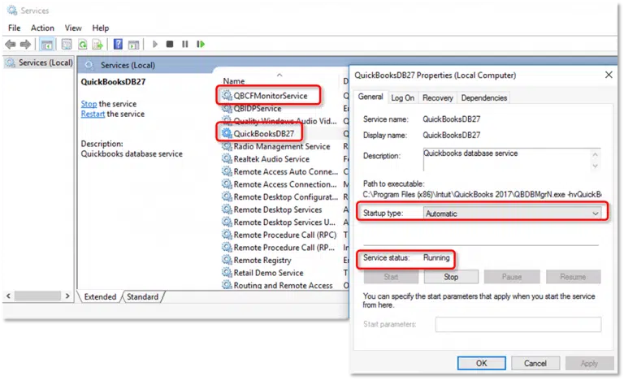Click the grayed-out Pause button
The height and width of the screenshot is (380, 624).
click(512, 277)
